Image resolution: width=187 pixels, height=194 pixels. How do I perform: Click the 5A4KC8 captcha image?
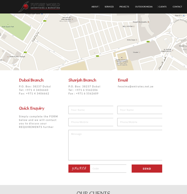pyautogui.click(x=79, y=169)
